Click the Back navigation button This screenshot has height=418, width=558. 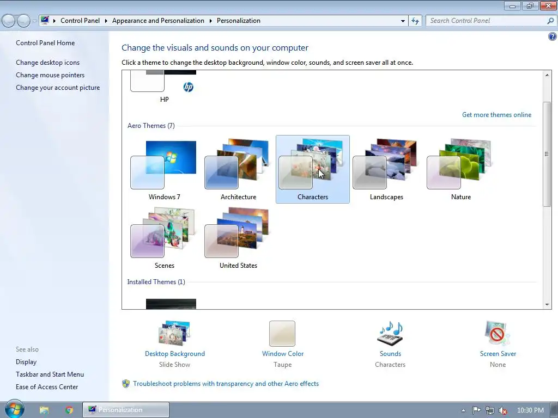coord(9,21)
